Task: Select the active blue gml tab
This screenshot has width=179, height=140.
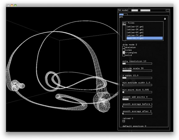Action: pyautogui.click(x=121, y=14)
